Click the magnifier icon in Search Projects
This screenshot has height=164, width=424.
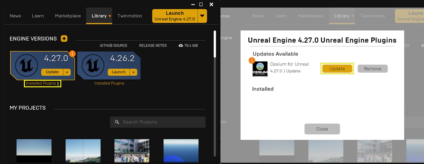(x=117, y=122)
